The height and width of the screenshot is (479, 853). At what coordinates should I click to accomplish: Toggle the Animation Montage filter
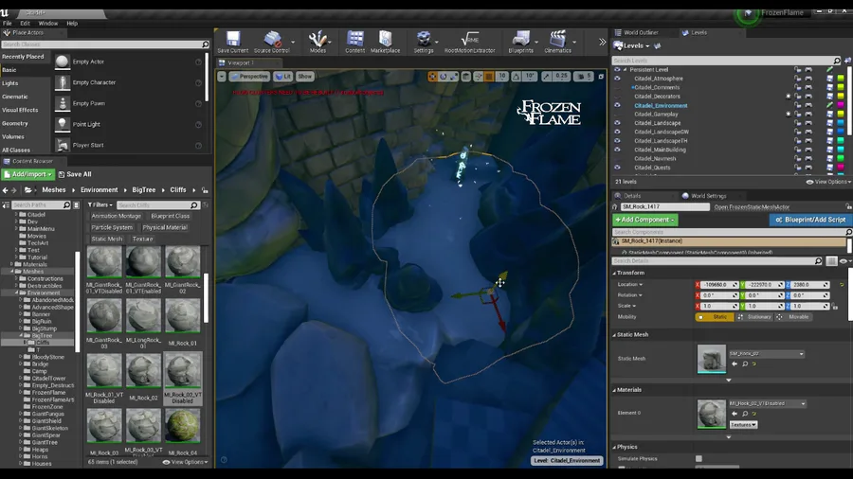(116, 216)
